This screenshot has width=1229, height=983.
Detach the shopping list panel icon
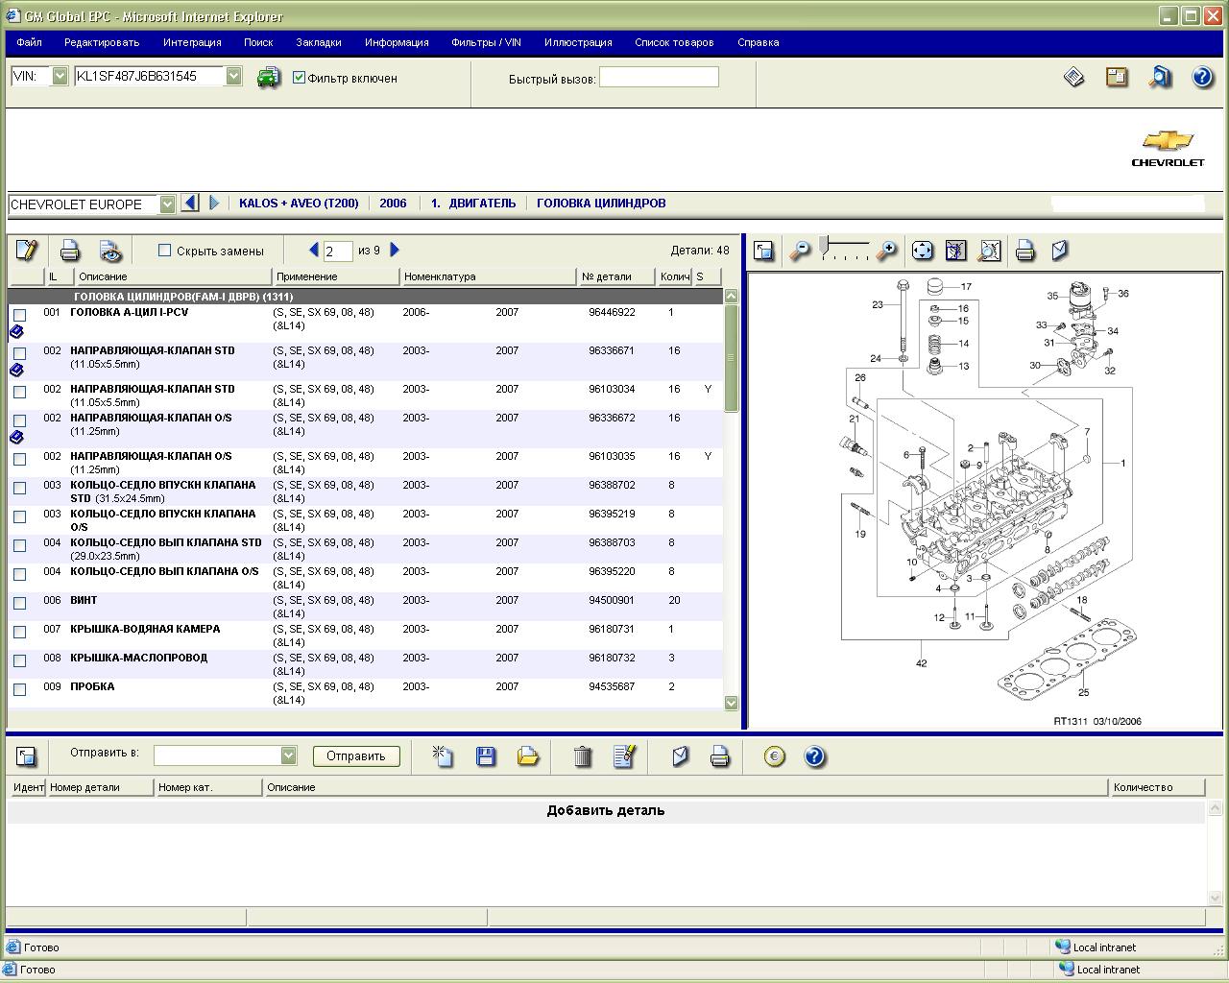27,756
